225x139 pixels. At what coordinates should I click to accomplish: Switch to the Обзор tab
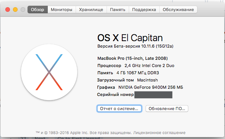click(x=37, y=10)
